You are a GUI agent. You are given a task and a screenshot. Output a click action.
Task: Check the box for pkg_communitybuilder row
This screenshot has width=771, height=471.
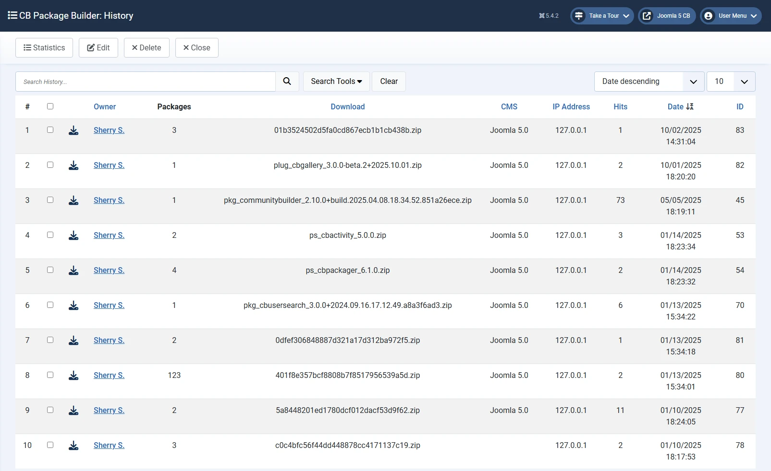click(x=50, y=200)
